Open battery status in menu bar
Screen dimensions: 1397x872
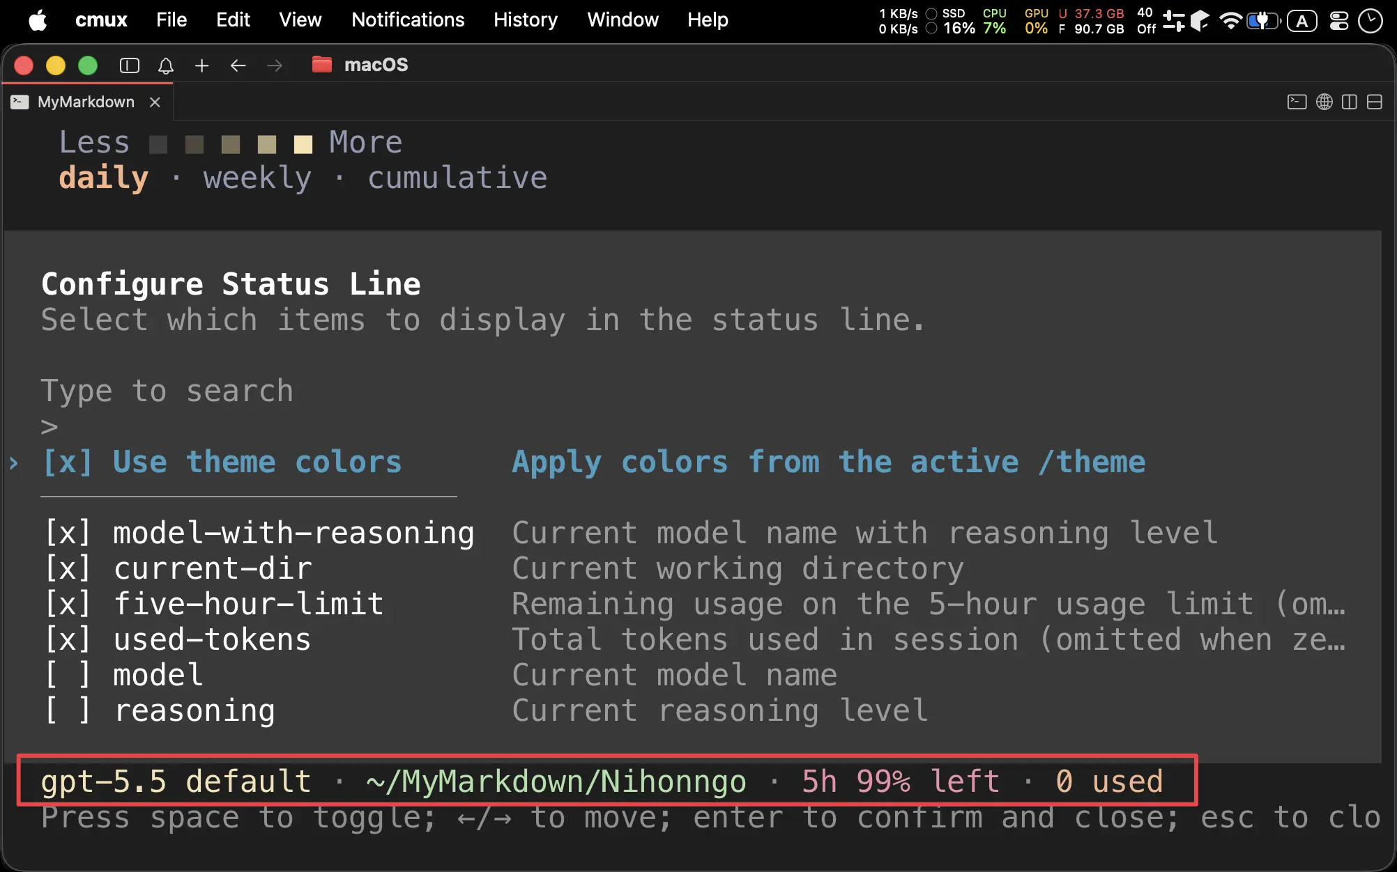1264,21
